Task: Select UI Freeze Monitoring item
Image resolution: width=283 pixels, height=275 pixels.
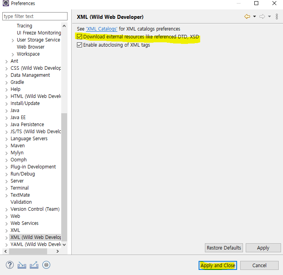Action: [39, 33]
